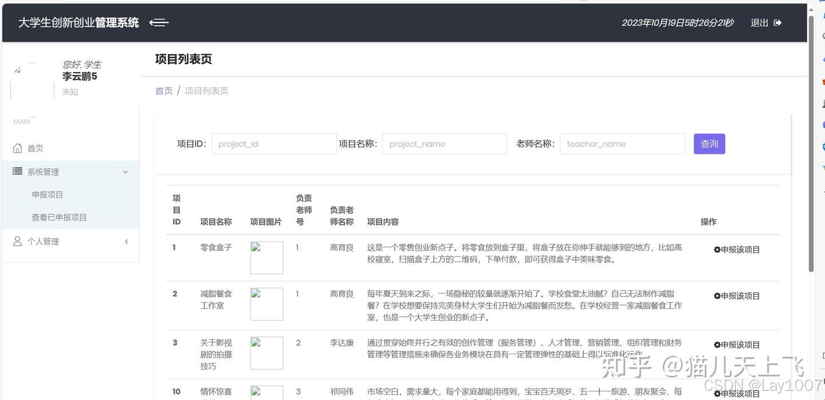Click the 大学生创新创业管理系统 title
The image size is (825, 400).
(78, 23)
